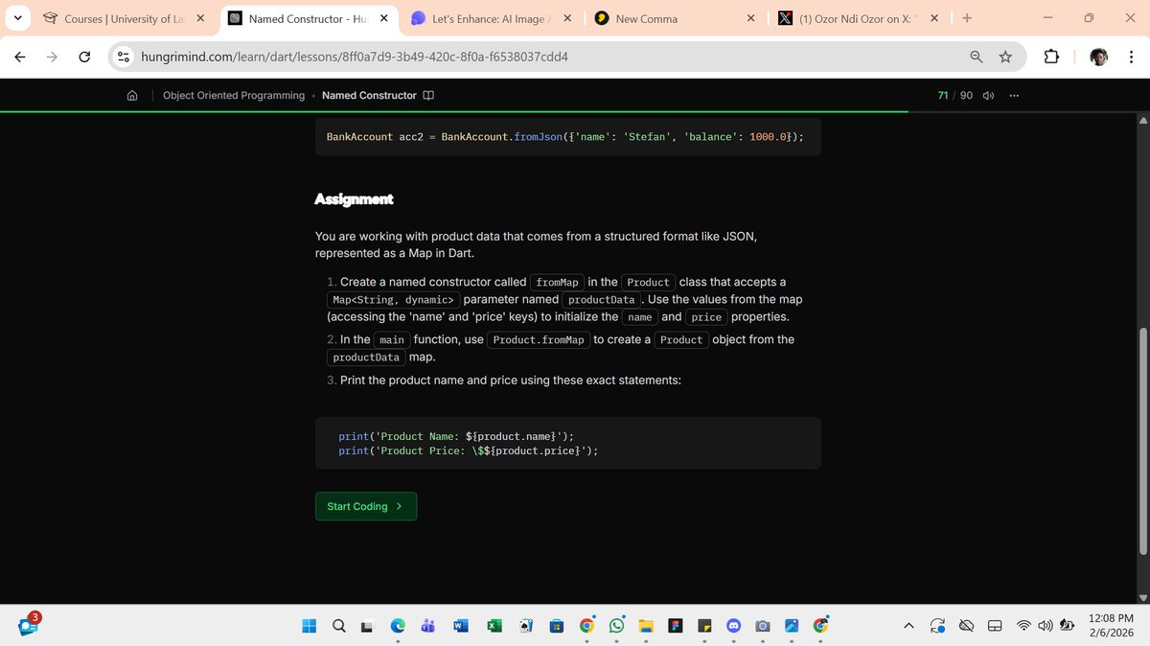Click the home icon in lesson header
The height and width of the screenshot is (646, 1150).
pos(132,95)
